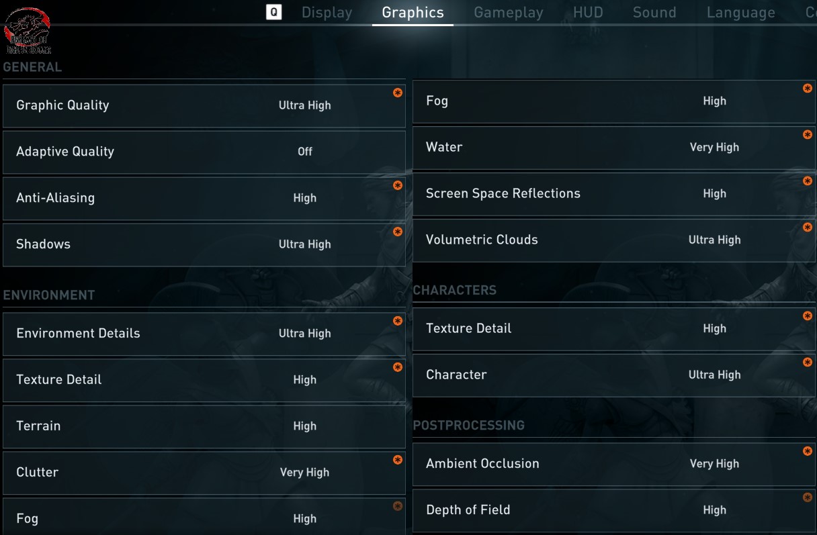This screenshot has height=535, width=817.
Task: Click the orange asterisk beside Graphic Quality
Action: click(398, 93)
